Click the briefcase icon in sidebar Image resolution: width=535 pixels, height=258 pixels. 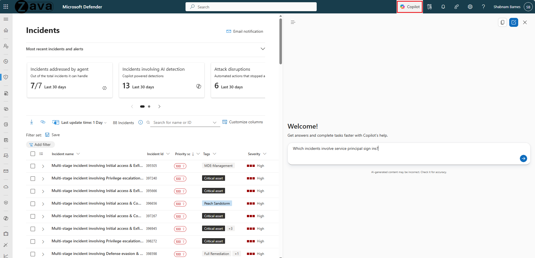point(6,234)
